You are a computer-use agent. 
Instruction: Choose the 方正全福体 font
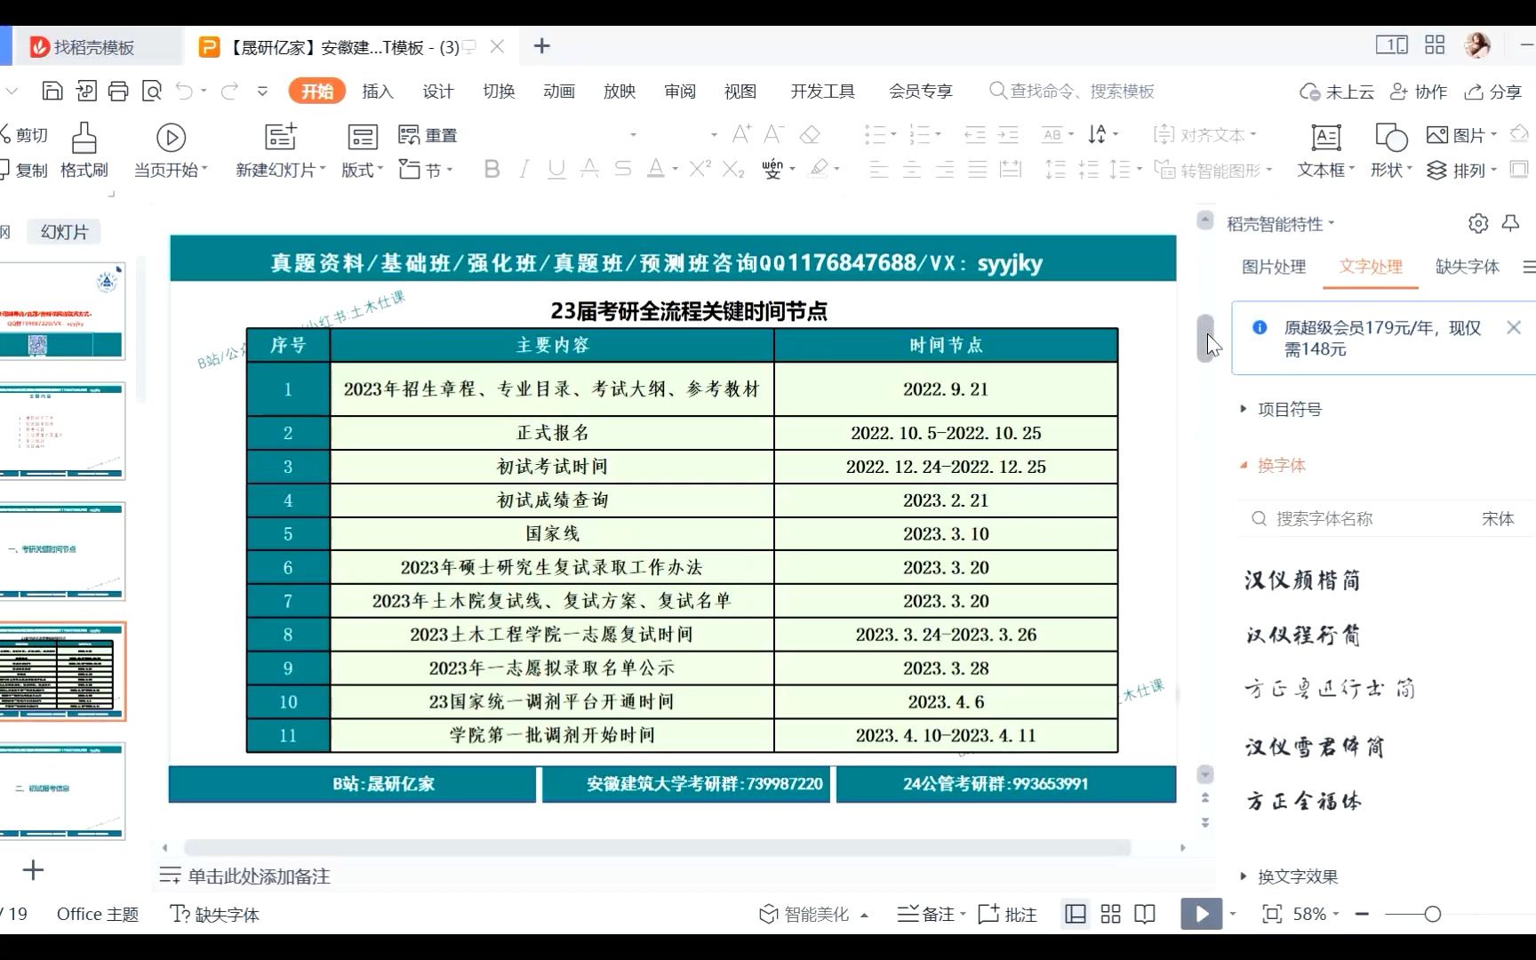(1303, 801)
